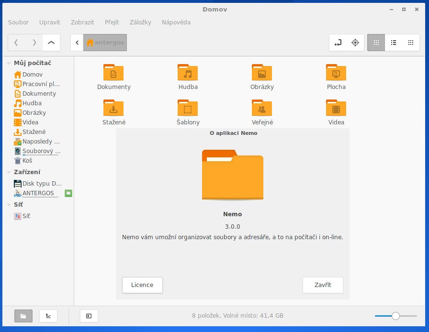Switch the sidebar to tree view
Screen dimensions: 429x332
pos(48,316)
